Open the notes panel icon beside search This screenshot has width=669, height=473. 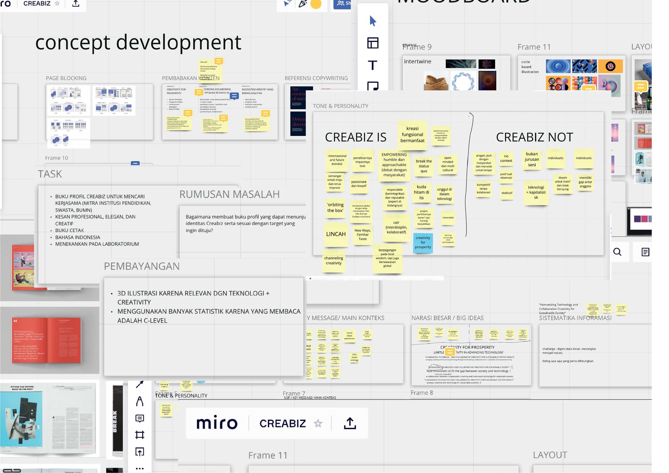click(x=645, y=252)
